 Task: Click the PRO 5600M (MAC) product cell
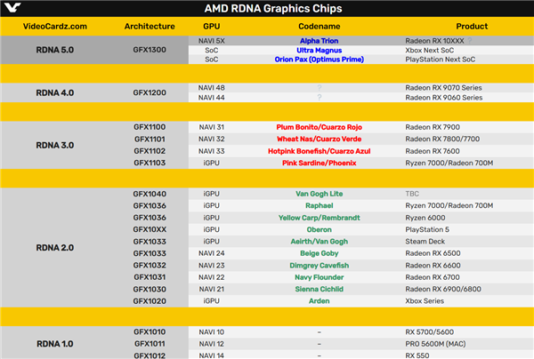coord(443,343)
